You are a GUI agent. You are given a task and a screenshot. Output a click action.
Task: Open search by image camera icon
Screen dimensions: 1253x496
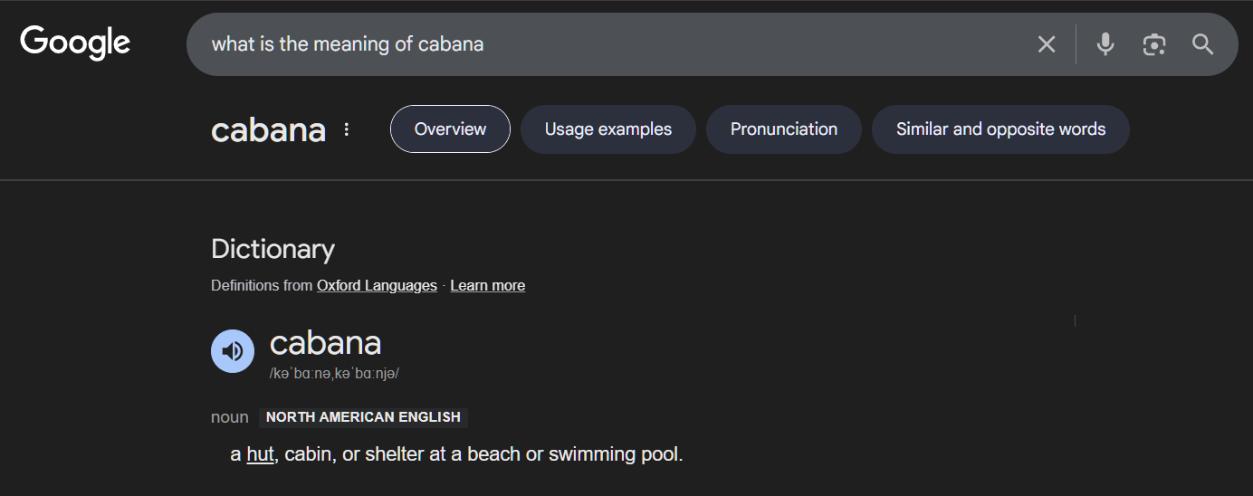coord(1153,44)
